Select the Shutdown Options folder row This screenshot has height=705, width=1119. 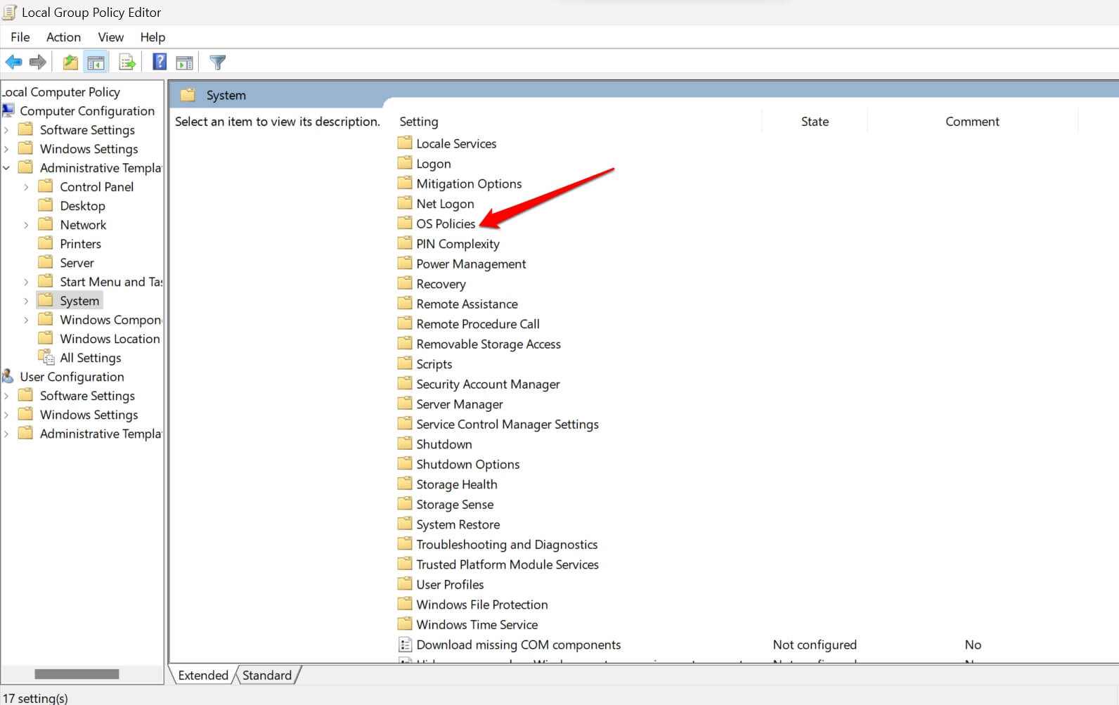click(x=459, y=464)
